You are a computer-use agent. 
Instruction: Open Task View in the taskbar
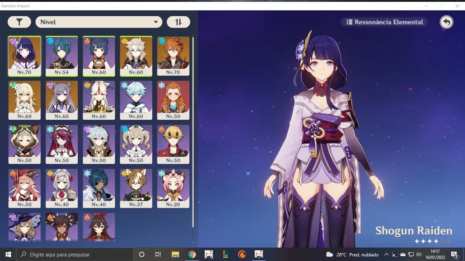point(158,254)
